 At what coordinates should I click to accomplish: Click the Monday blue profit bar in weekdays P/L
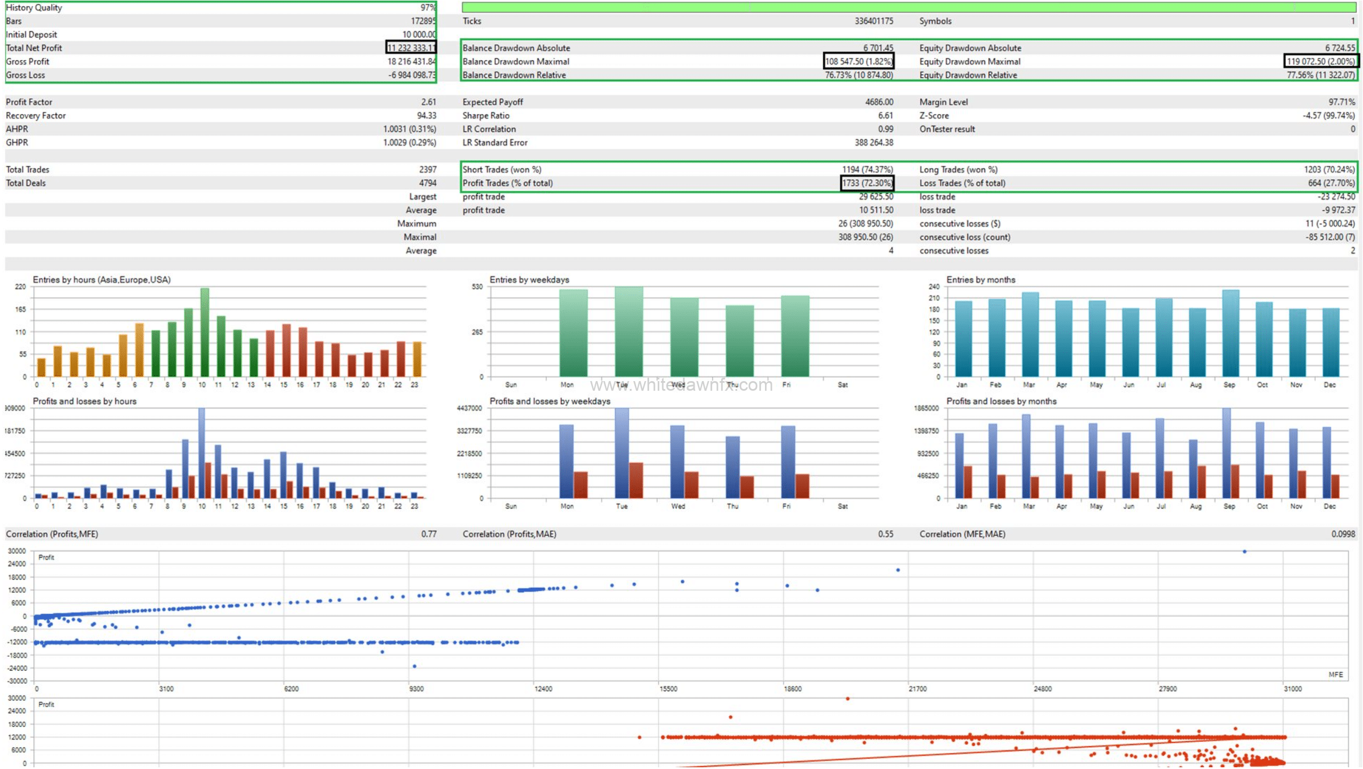566,461
